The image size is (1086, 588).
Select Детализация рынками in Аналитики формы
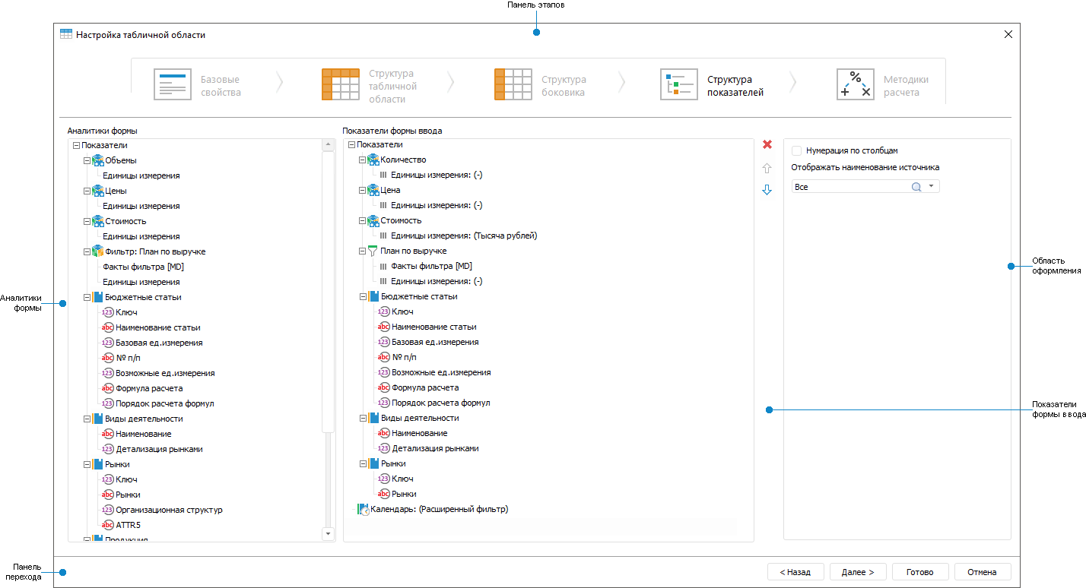click(x=159, y=449)
